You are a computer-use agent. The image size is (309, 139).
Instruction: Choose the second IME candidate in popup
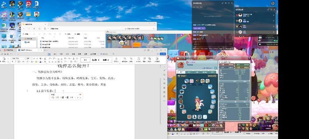[57, 97]
